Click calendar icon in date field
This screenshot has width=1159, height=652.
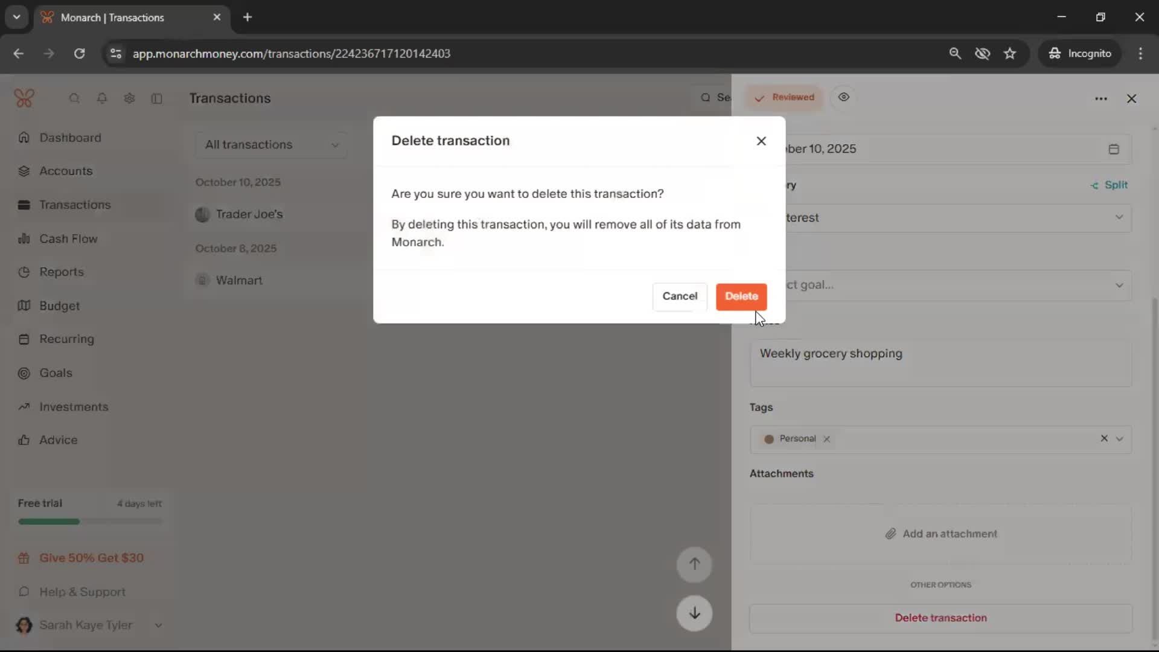pyautogui.click(x=1114, y=149)
